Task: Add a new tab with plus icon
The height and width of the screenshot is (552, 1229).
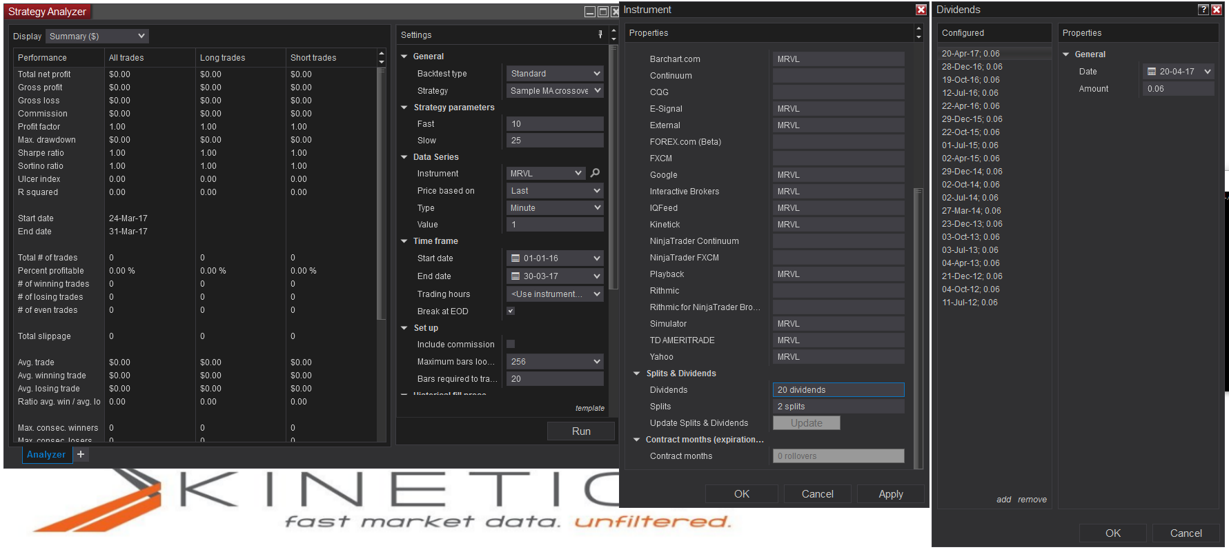Action: [81, 454]
